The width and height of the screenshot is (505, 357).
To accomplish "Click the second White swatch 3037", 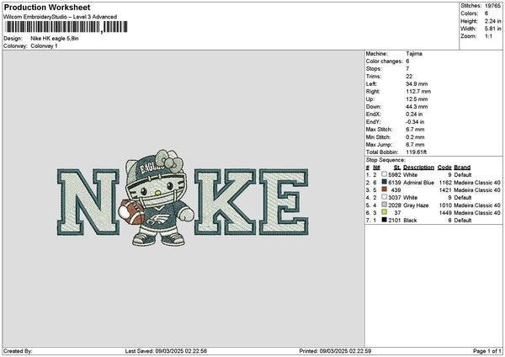I will (x=384, y=197).
